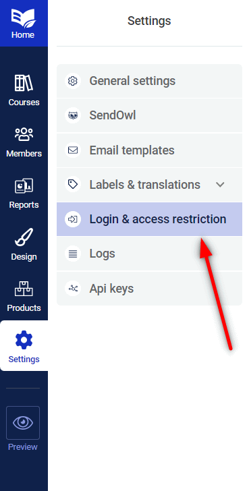Select the Settings gear in sidebar
The width and height of the screenshot is (247, 491).
24,340
